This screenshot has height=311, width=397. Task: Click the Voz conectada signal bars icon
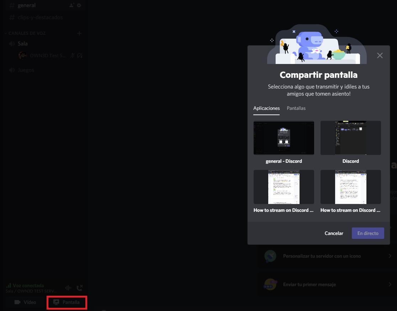[x=8, y=285]
